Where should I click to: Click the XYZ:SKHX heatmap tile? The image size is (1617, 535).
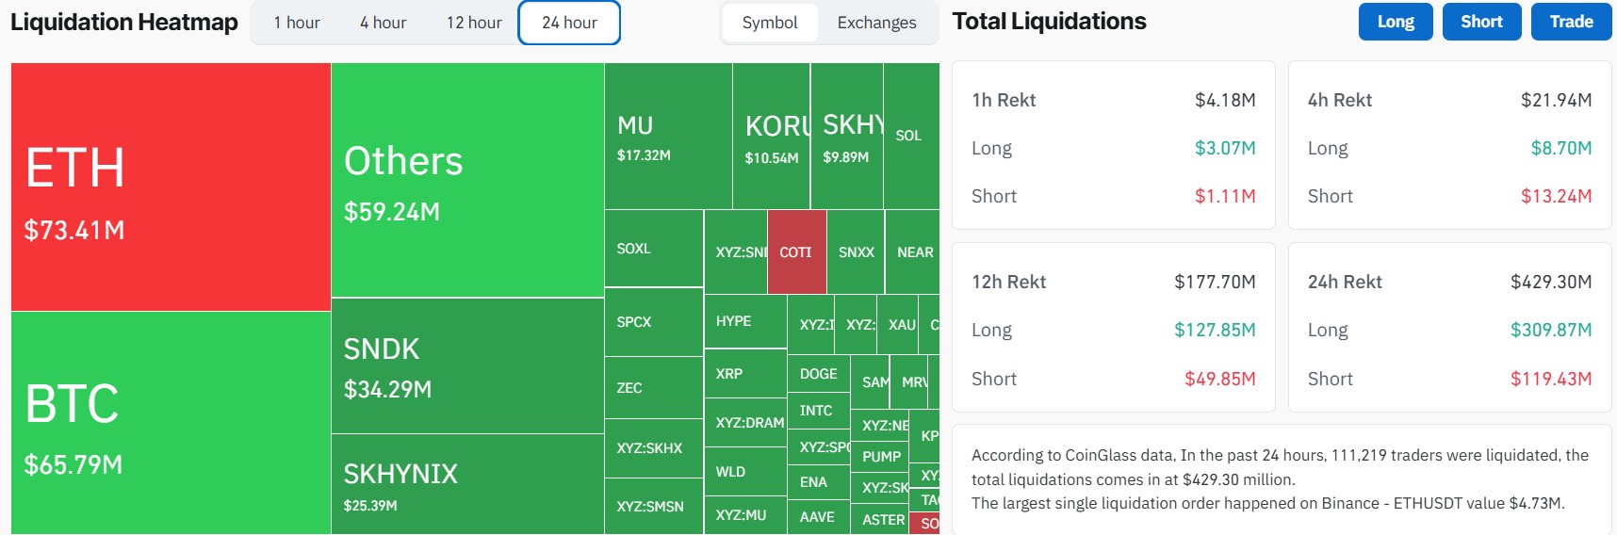coord(654,448)
